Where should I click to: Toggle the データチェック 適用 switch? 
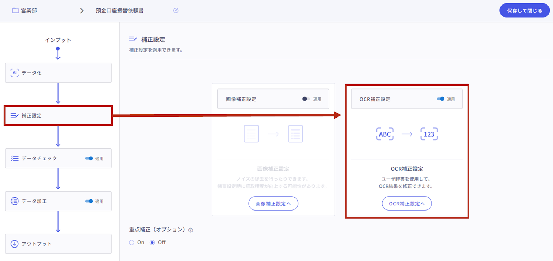tap(89, 158)
